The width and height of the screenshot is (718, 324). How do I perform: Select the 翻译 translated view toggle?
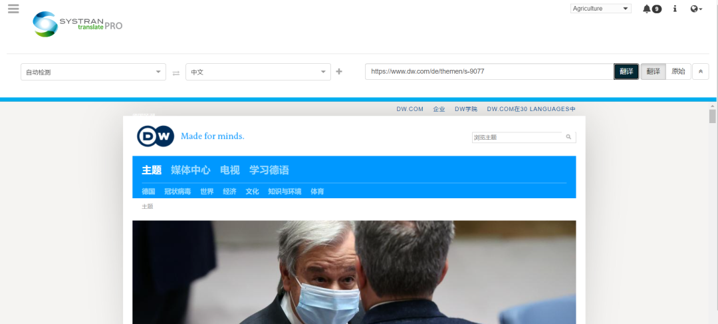(x=653, y=71)
